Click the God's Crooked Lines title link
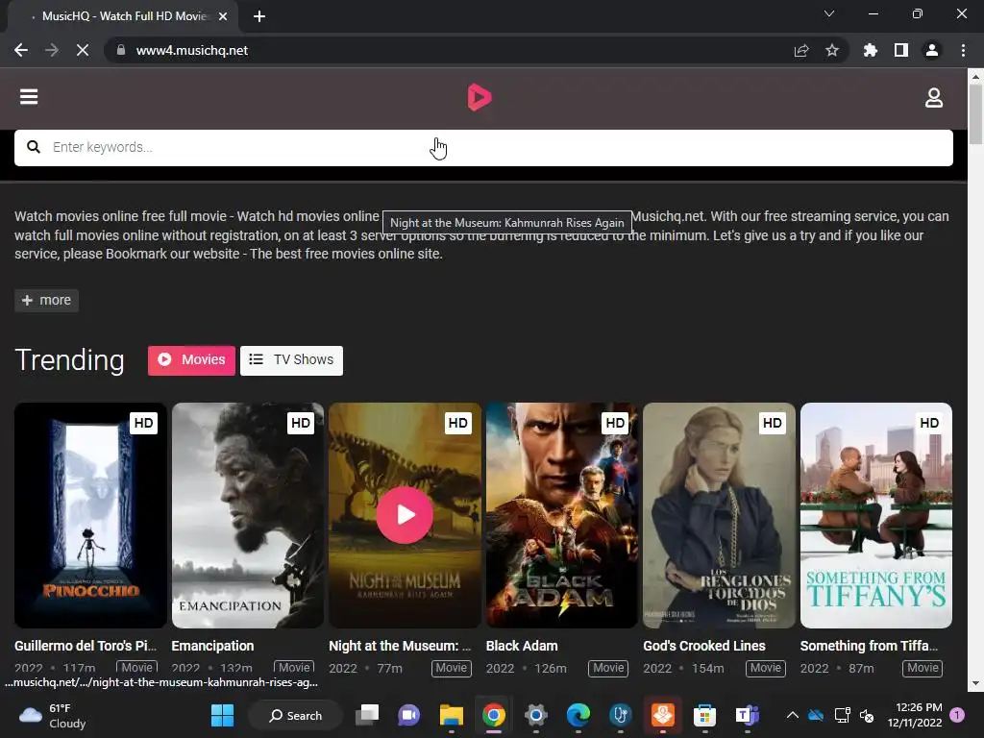Image resolution: width=984 pixels, height=738 pixels. point(704,646)
